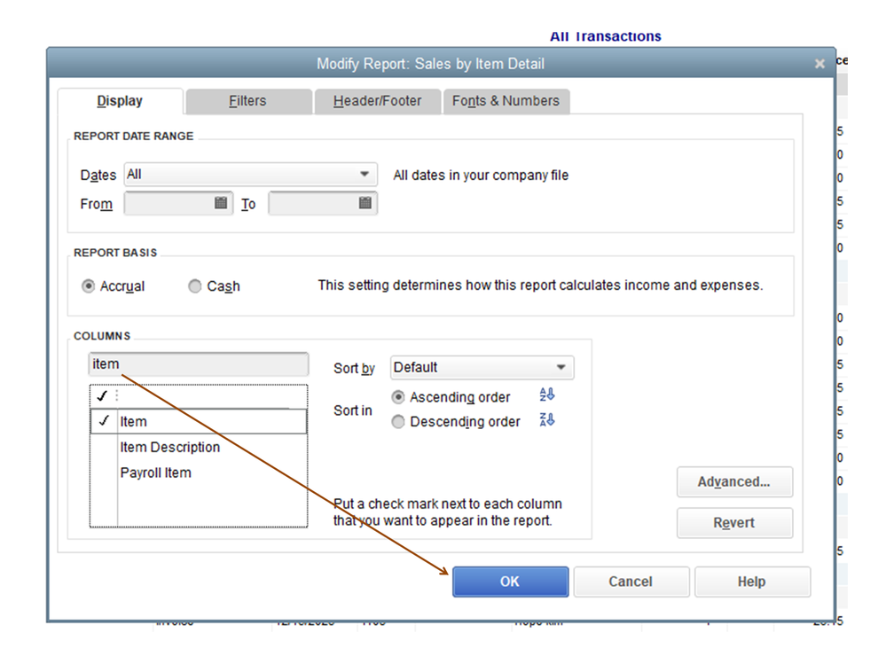The height and width of the screenshot is (664, 886).
Task: Open the Advanced options
Action: [734, 481]
